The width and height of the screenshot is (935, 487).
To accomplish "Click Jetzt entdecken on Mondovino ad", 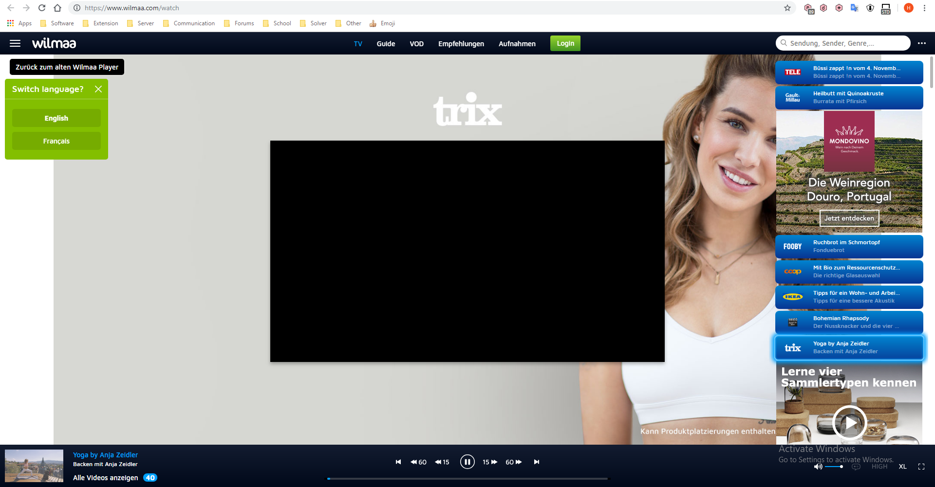I will 849,218.
